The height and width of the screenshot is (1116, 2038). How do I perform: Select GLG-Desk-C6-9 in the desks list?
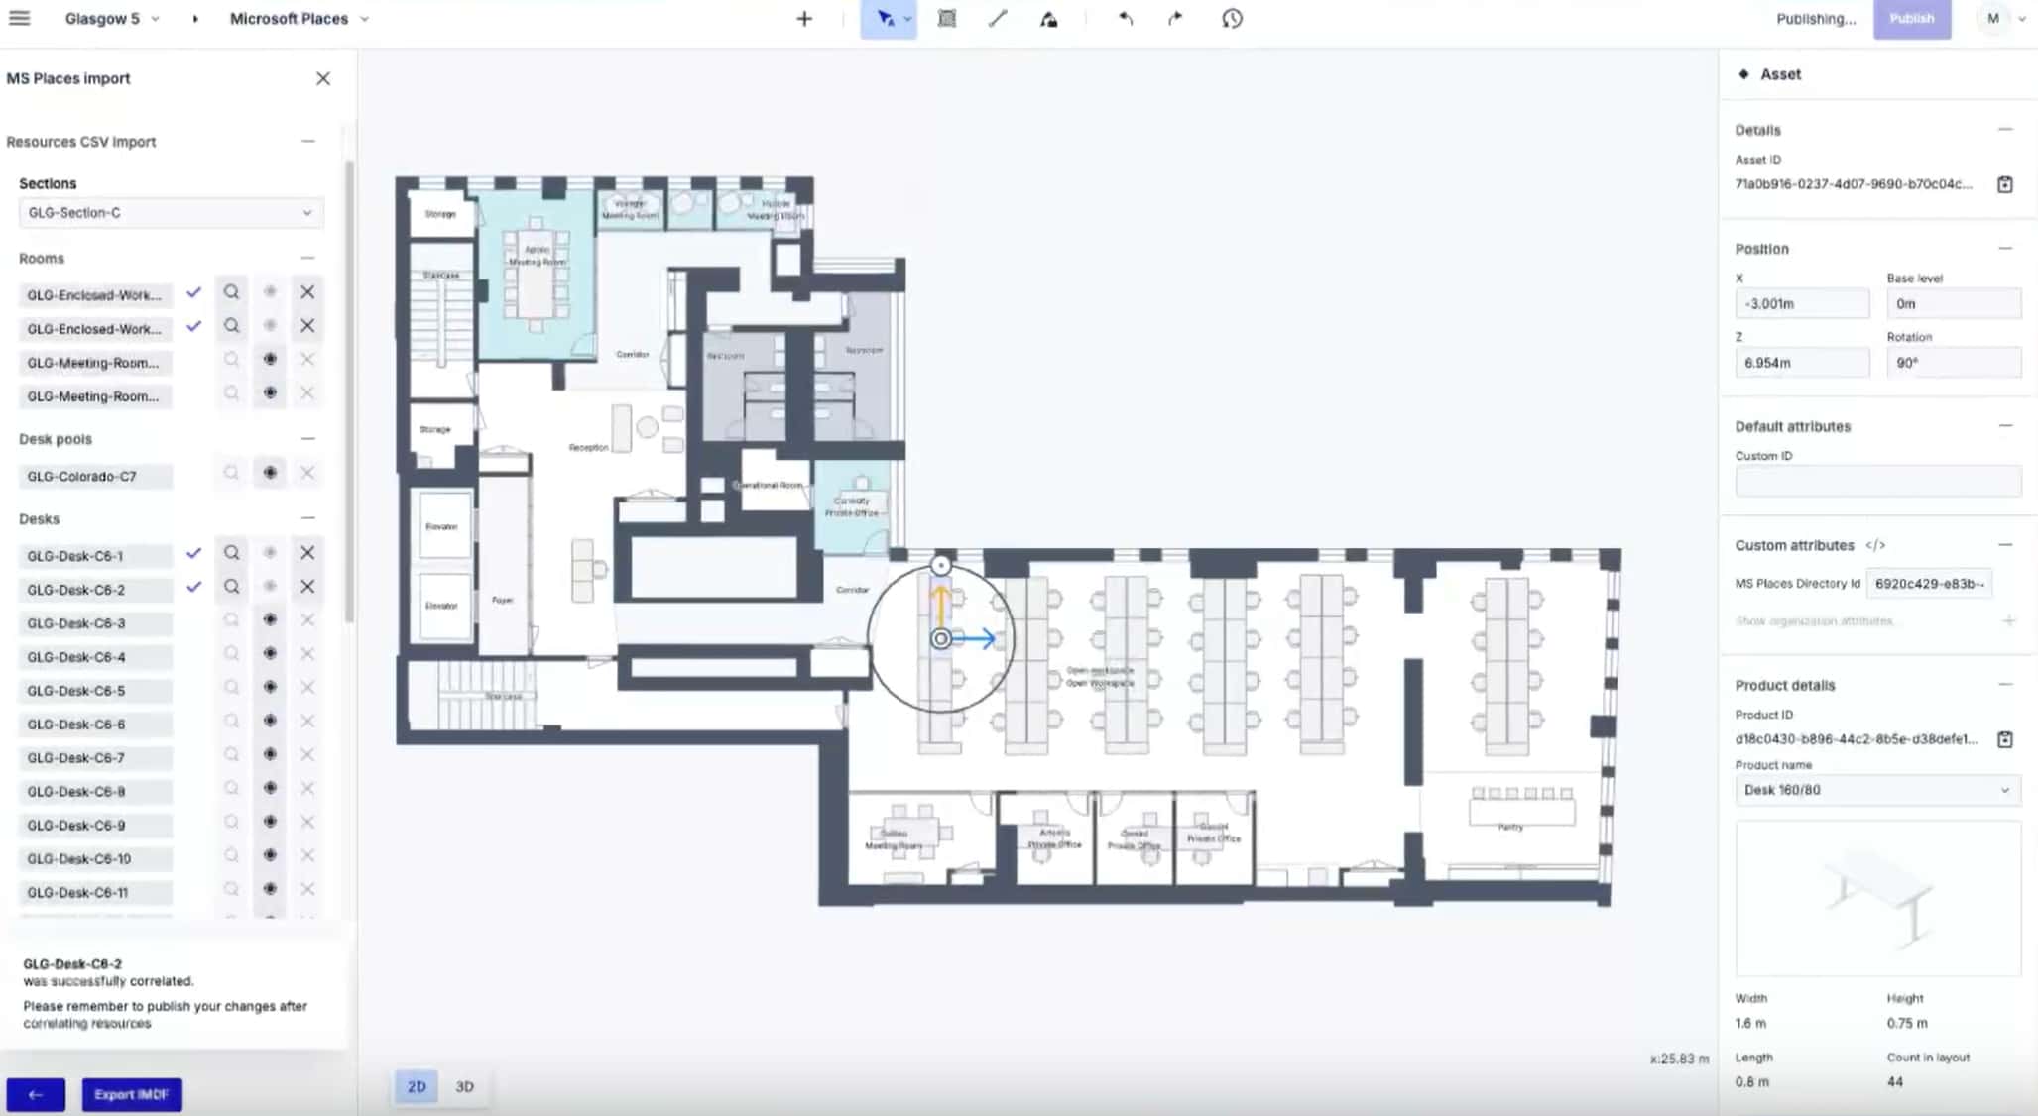pyautogui.click(x=95, y=826)
